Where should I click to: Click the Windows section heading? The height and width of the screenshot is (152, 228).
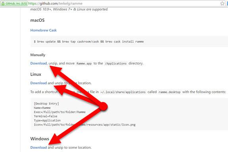40,139
